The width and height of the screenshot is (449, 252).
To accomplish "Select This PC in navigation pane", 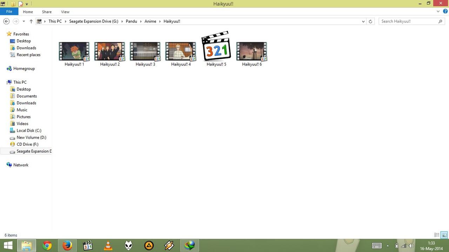I will pyautogui.click(x=20, y=82).
